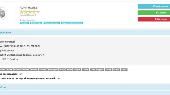The height and width of the screenshot is (95, 170).
Task: Click the cart icon on Каталог button
Action: click(x=156, y=13)
